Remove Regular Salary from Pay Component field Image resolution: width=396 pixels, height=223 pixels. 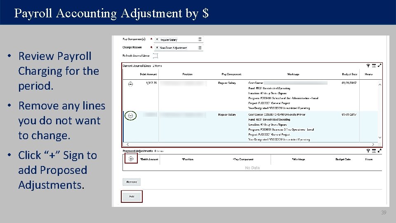click(x=157, y=40)
